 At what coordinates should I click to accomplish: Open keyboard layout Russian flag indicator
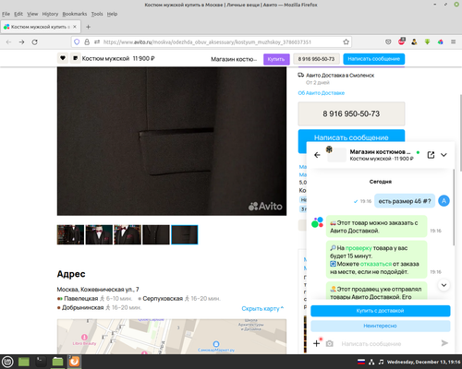coord(361,362)
